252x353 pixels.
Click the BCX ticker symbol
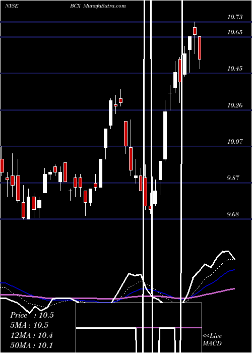tap(75, 6)
